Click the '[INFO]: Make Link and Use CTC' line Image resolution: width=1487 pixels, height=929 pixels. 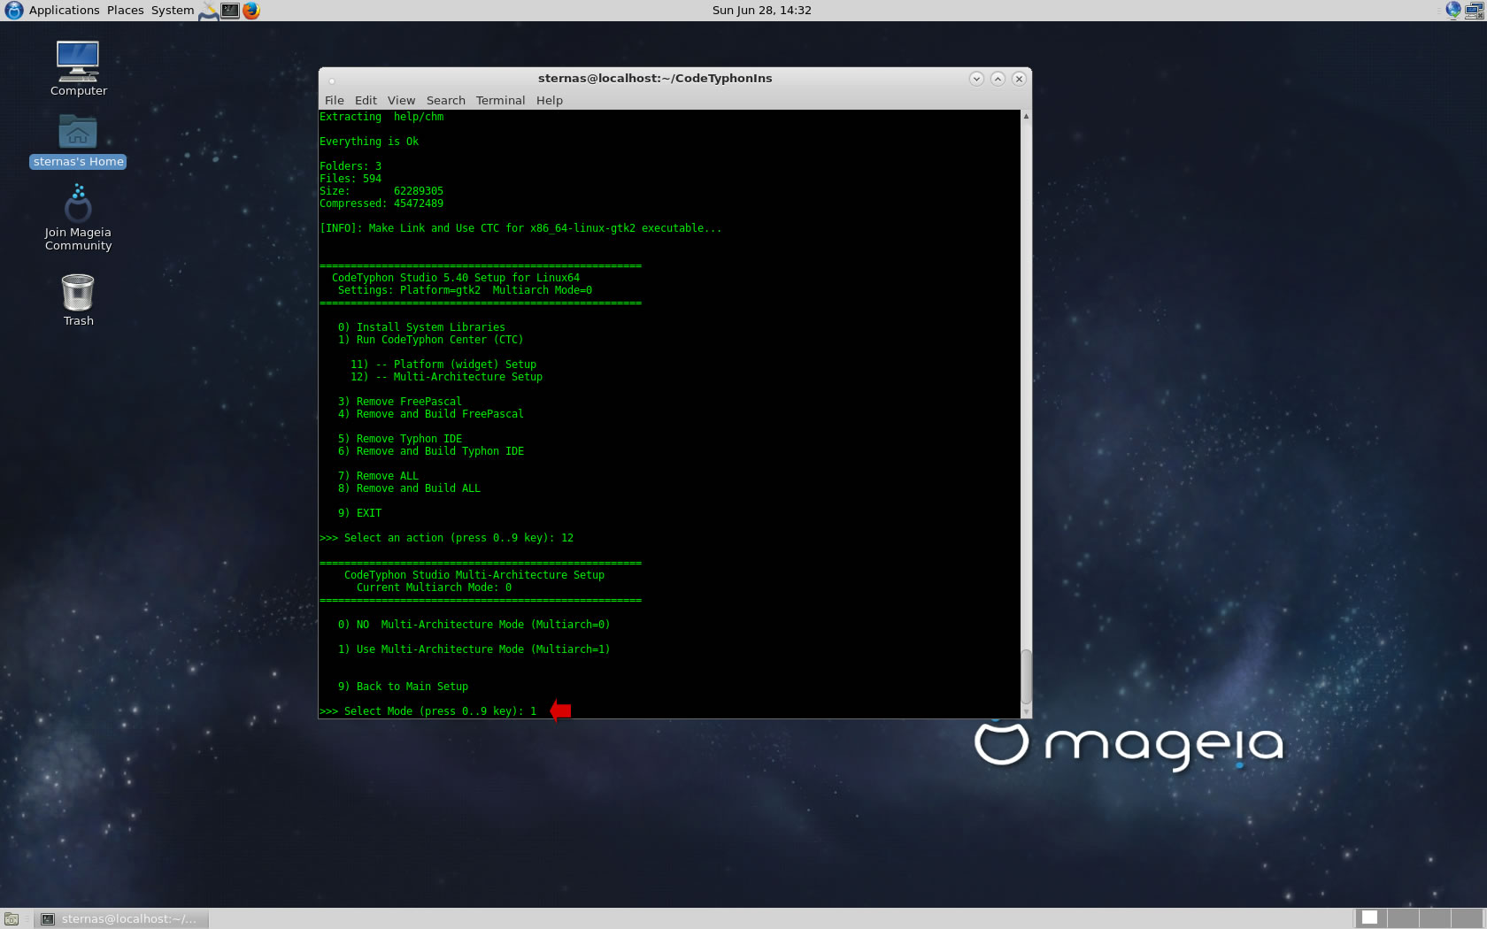pyautogui.click(x=520, y=228)
